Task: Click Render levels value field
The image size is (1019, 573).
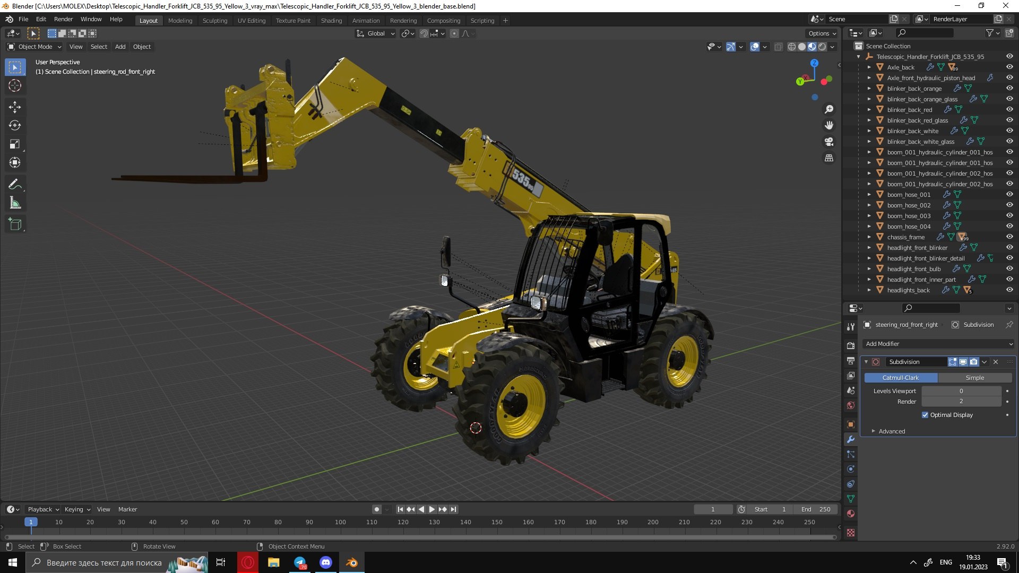Action: (961, 402)
